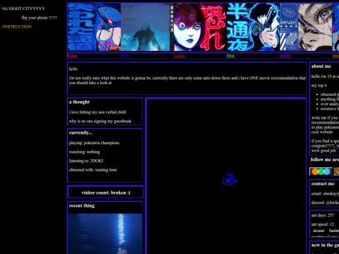This screenshot has height=254, width=339.
Task: Open the red "games" nav link
Action: coord(179,56)
